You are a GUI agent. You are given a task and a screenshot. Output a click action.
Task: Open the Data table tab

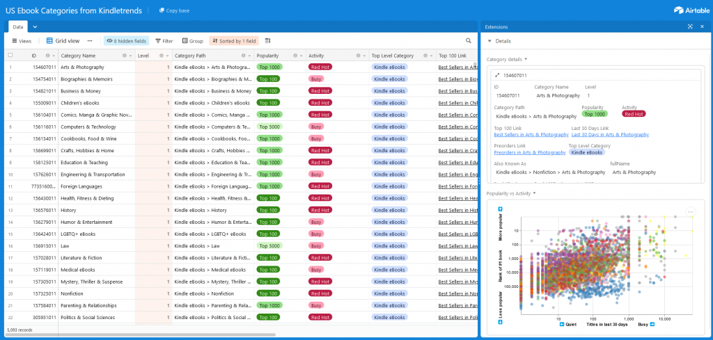(x=17, y=27)
